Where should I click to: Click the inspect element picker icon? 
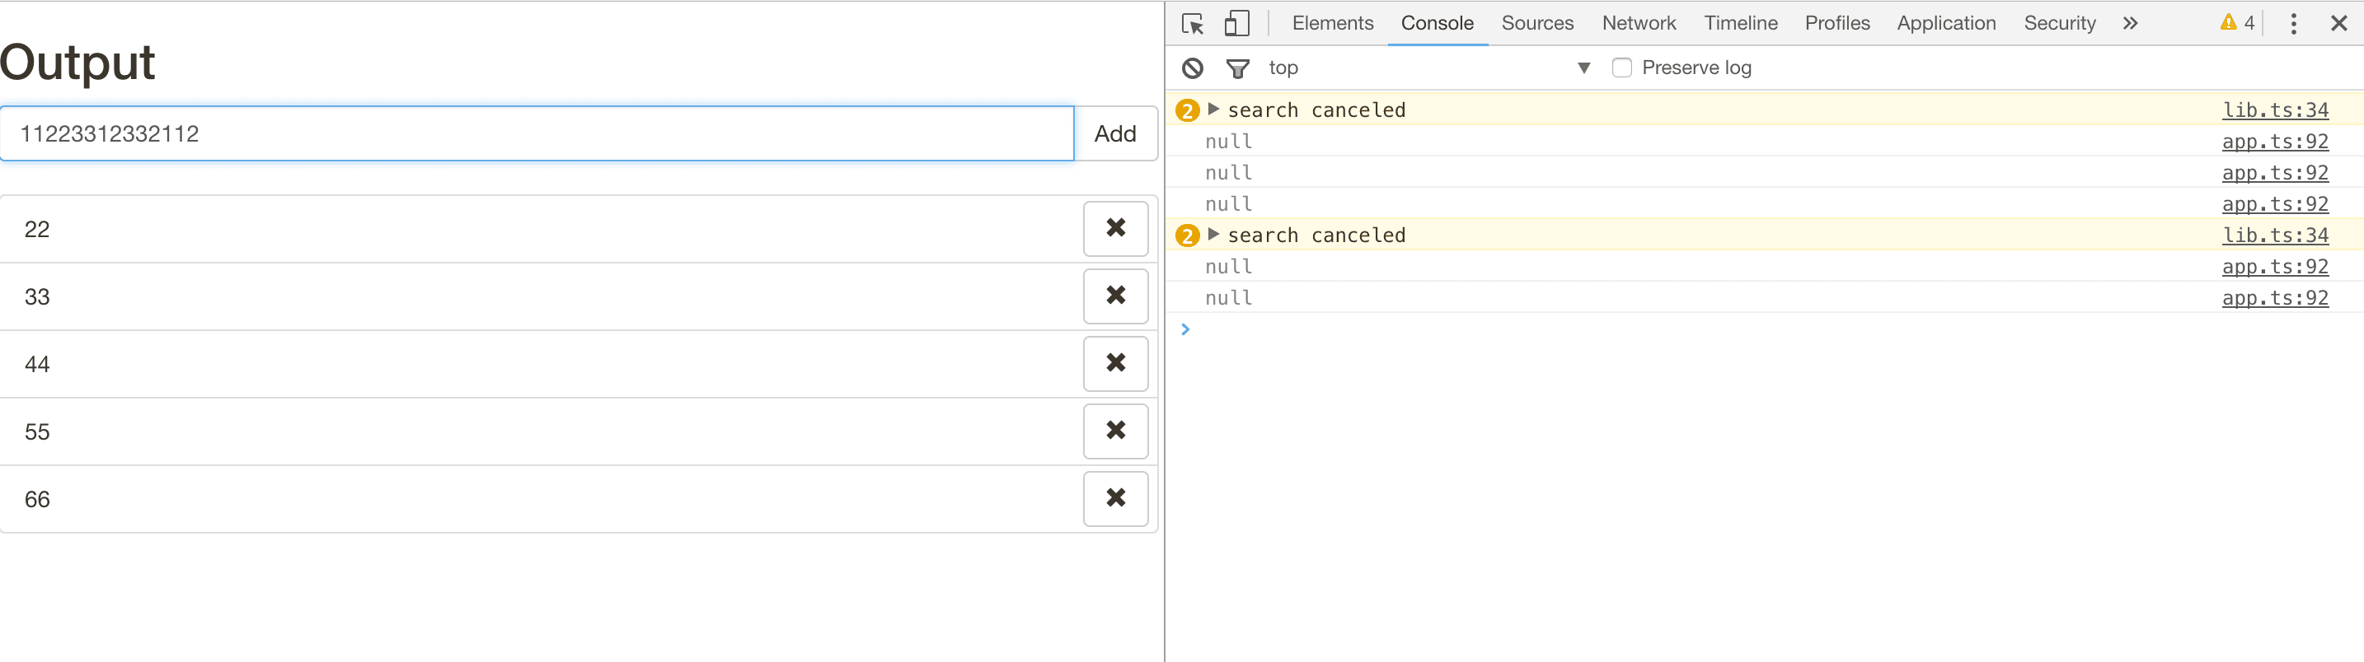pyautogui.click(x=1192, y=24)
